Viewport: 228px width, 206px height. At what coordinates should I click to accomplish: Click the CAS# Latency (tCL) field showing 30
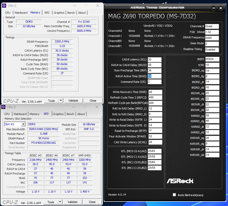tap(155, 59)
